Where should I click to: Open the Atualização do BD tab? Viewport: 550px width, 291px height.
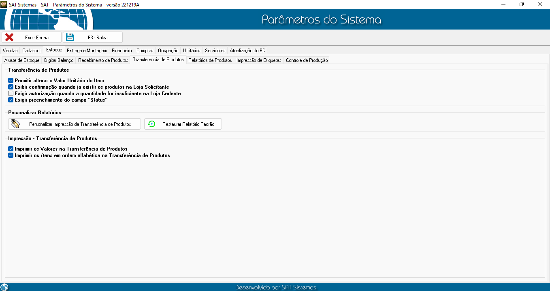coord(247,51)
